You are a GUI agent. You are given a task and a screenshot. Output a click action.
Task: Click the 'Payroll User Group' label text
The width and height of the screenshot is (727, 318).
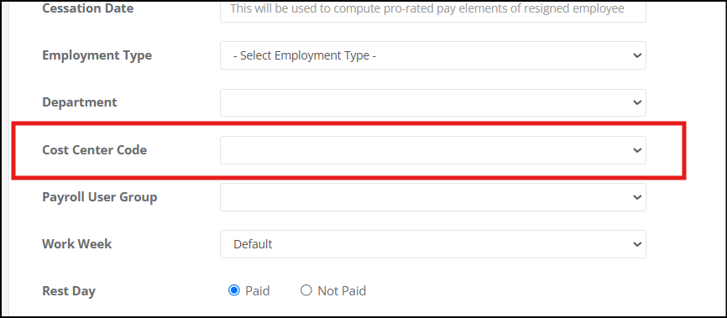point(100,197)
